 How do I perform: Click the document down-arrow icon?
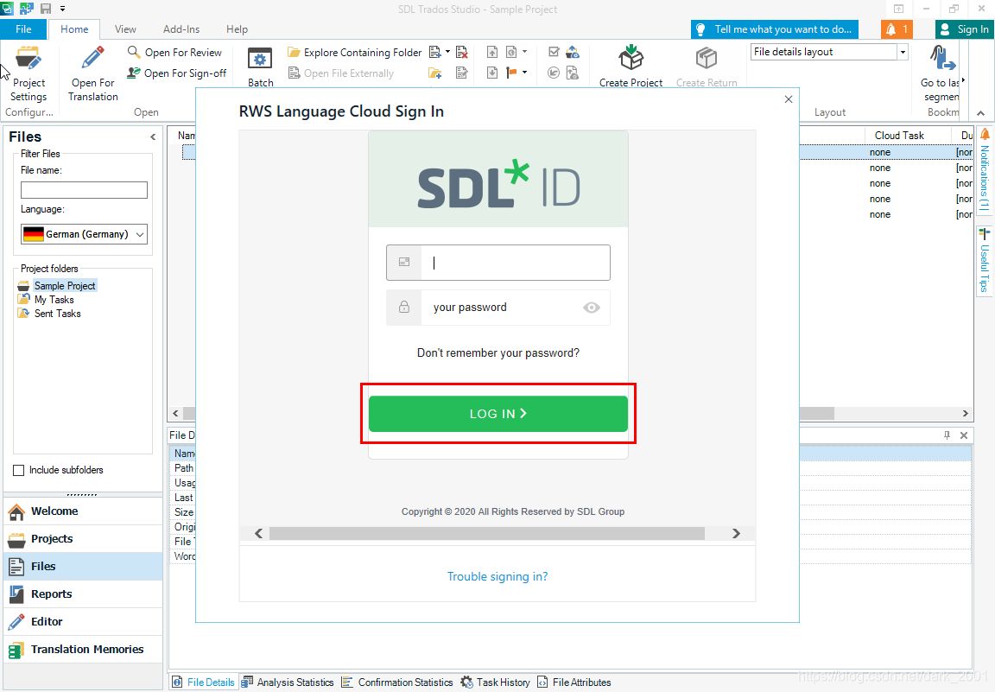click(492, 73)
